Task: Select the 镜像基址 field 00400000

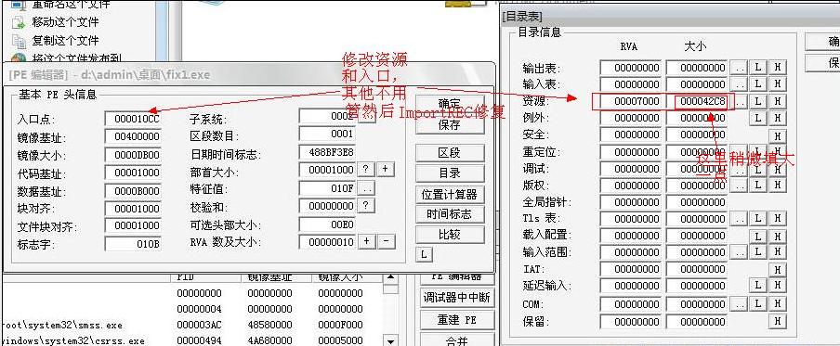Action: coord(132,137)
